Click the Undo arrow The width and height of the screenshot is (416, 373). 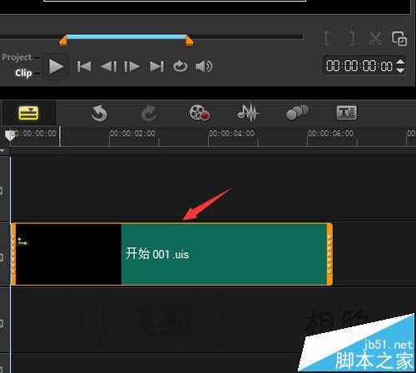click(x=99, y=113)
